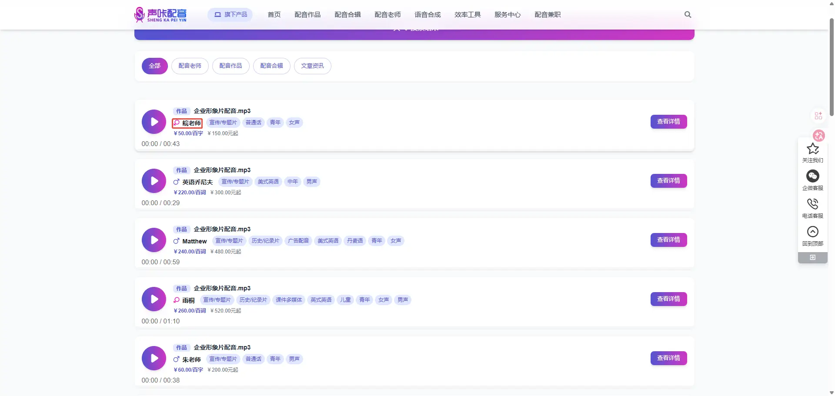This screenshot has width=835, height=396.
Task: Play the 皖老师 enterprise voiceover sample
Action: click(x=154, y=122)
